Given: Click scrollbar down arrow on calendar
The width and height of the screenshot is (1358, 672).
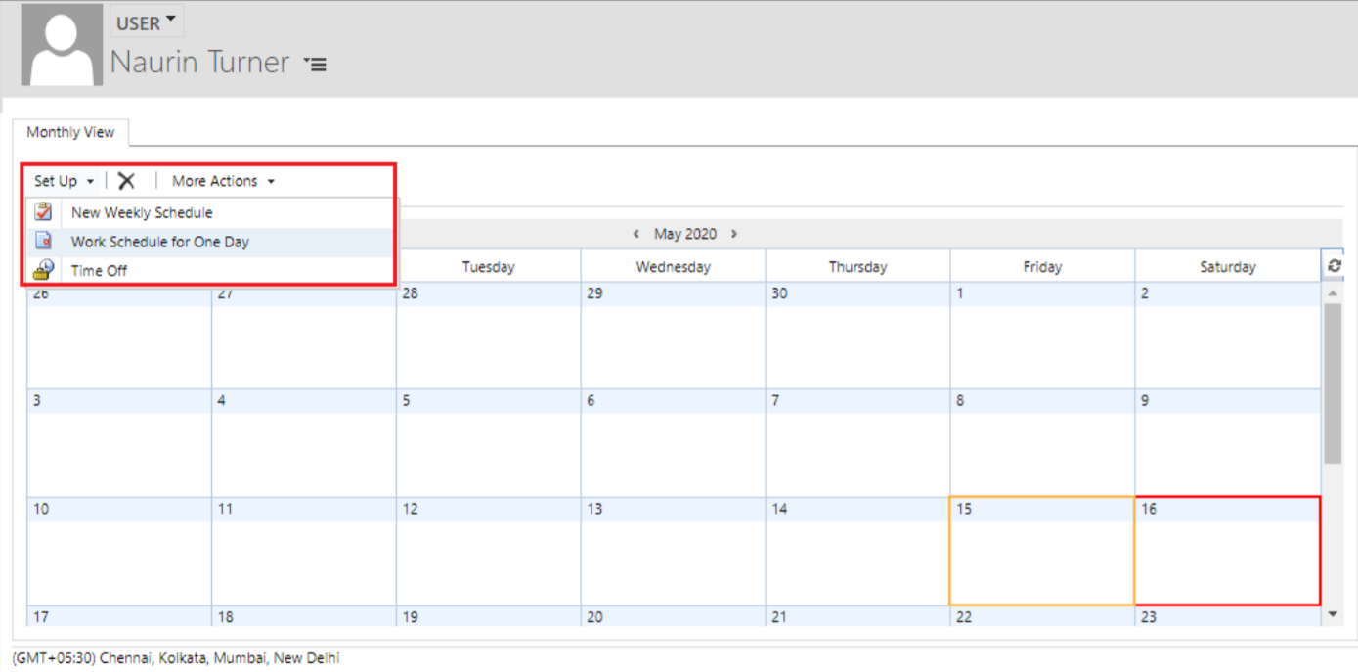Looking at the screenshot, I should [1333, 614].
